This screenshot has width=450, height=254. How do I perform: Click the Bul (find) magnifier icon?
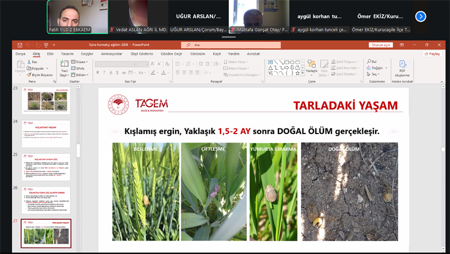tap(368, 62)
